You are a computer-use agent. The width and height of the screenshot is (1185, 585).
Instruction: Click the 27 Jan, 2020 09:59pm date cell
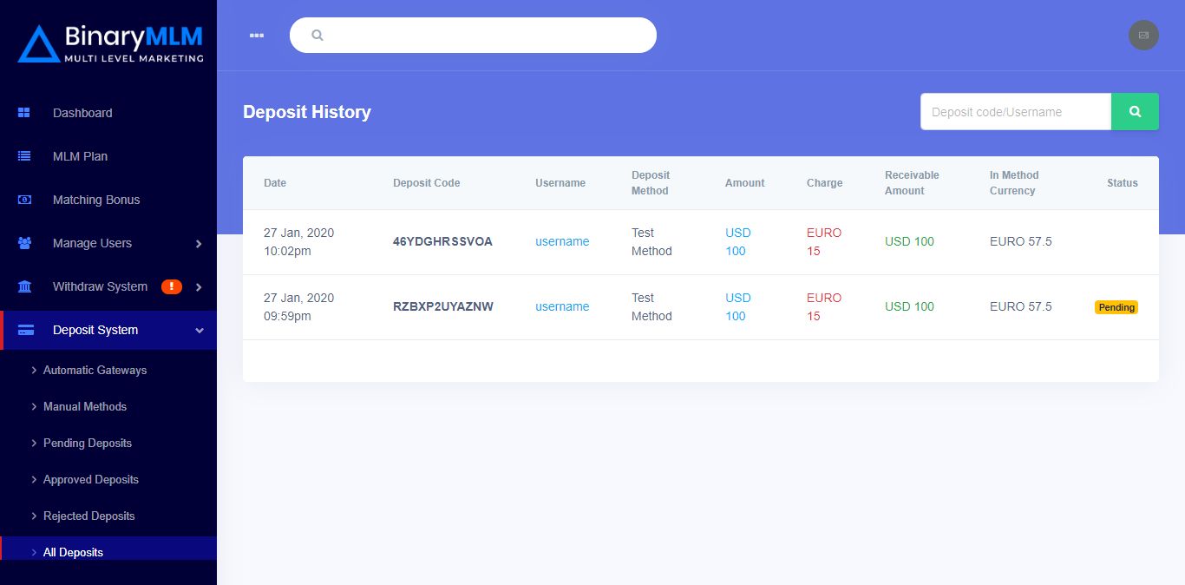[x=298, y=307]
